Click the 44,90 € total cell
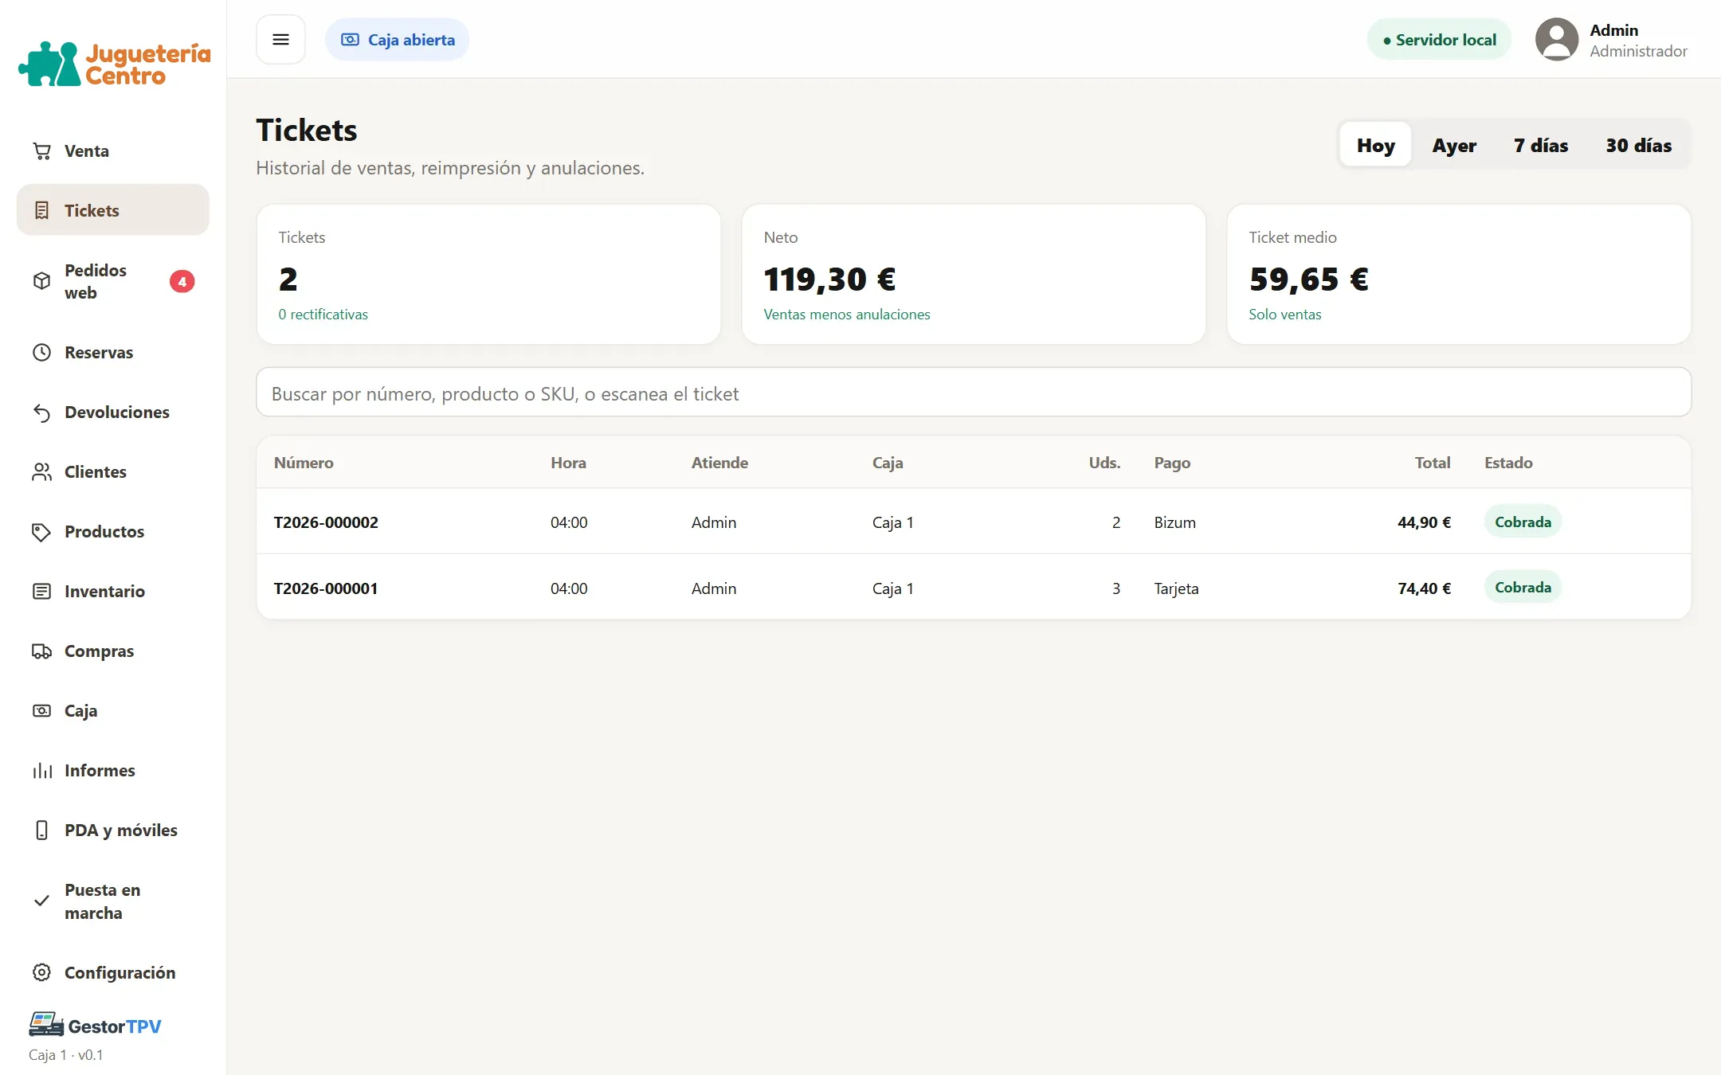 point(1424,522)
